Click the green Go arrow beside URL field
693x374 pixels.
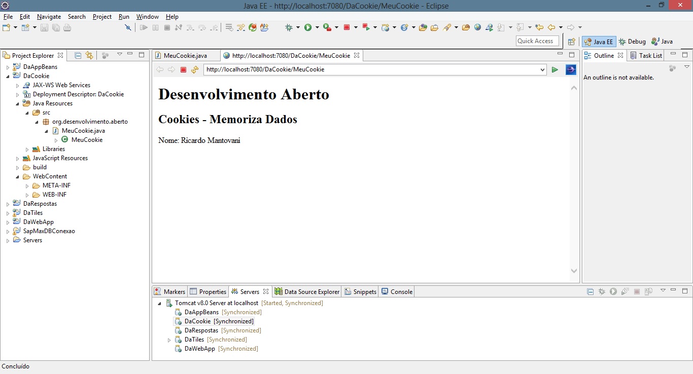click(555, 69)
